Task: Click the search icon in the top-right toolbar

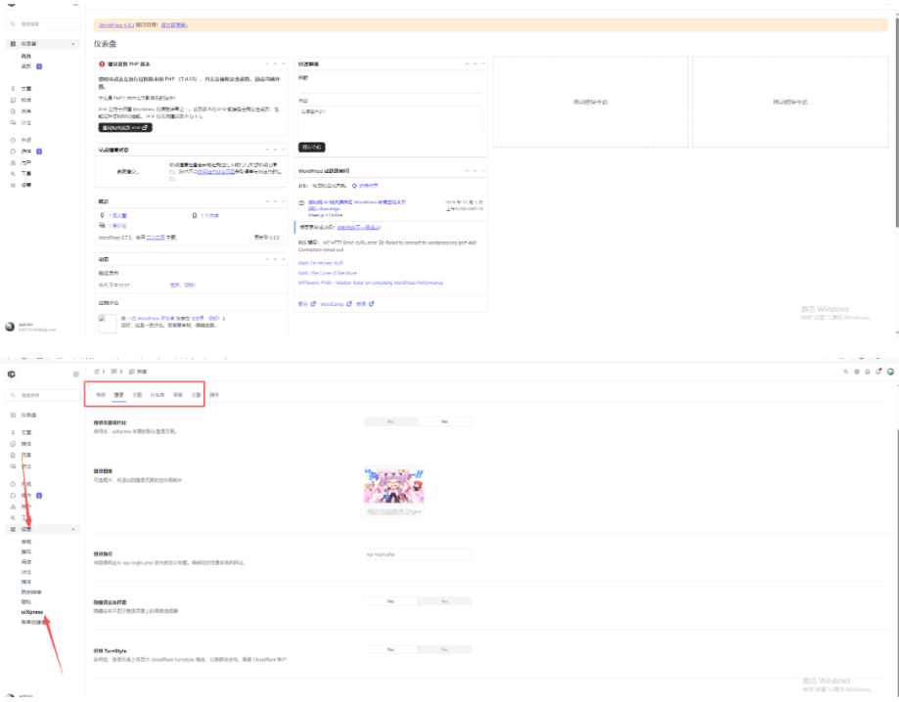Action: [846, 372]
